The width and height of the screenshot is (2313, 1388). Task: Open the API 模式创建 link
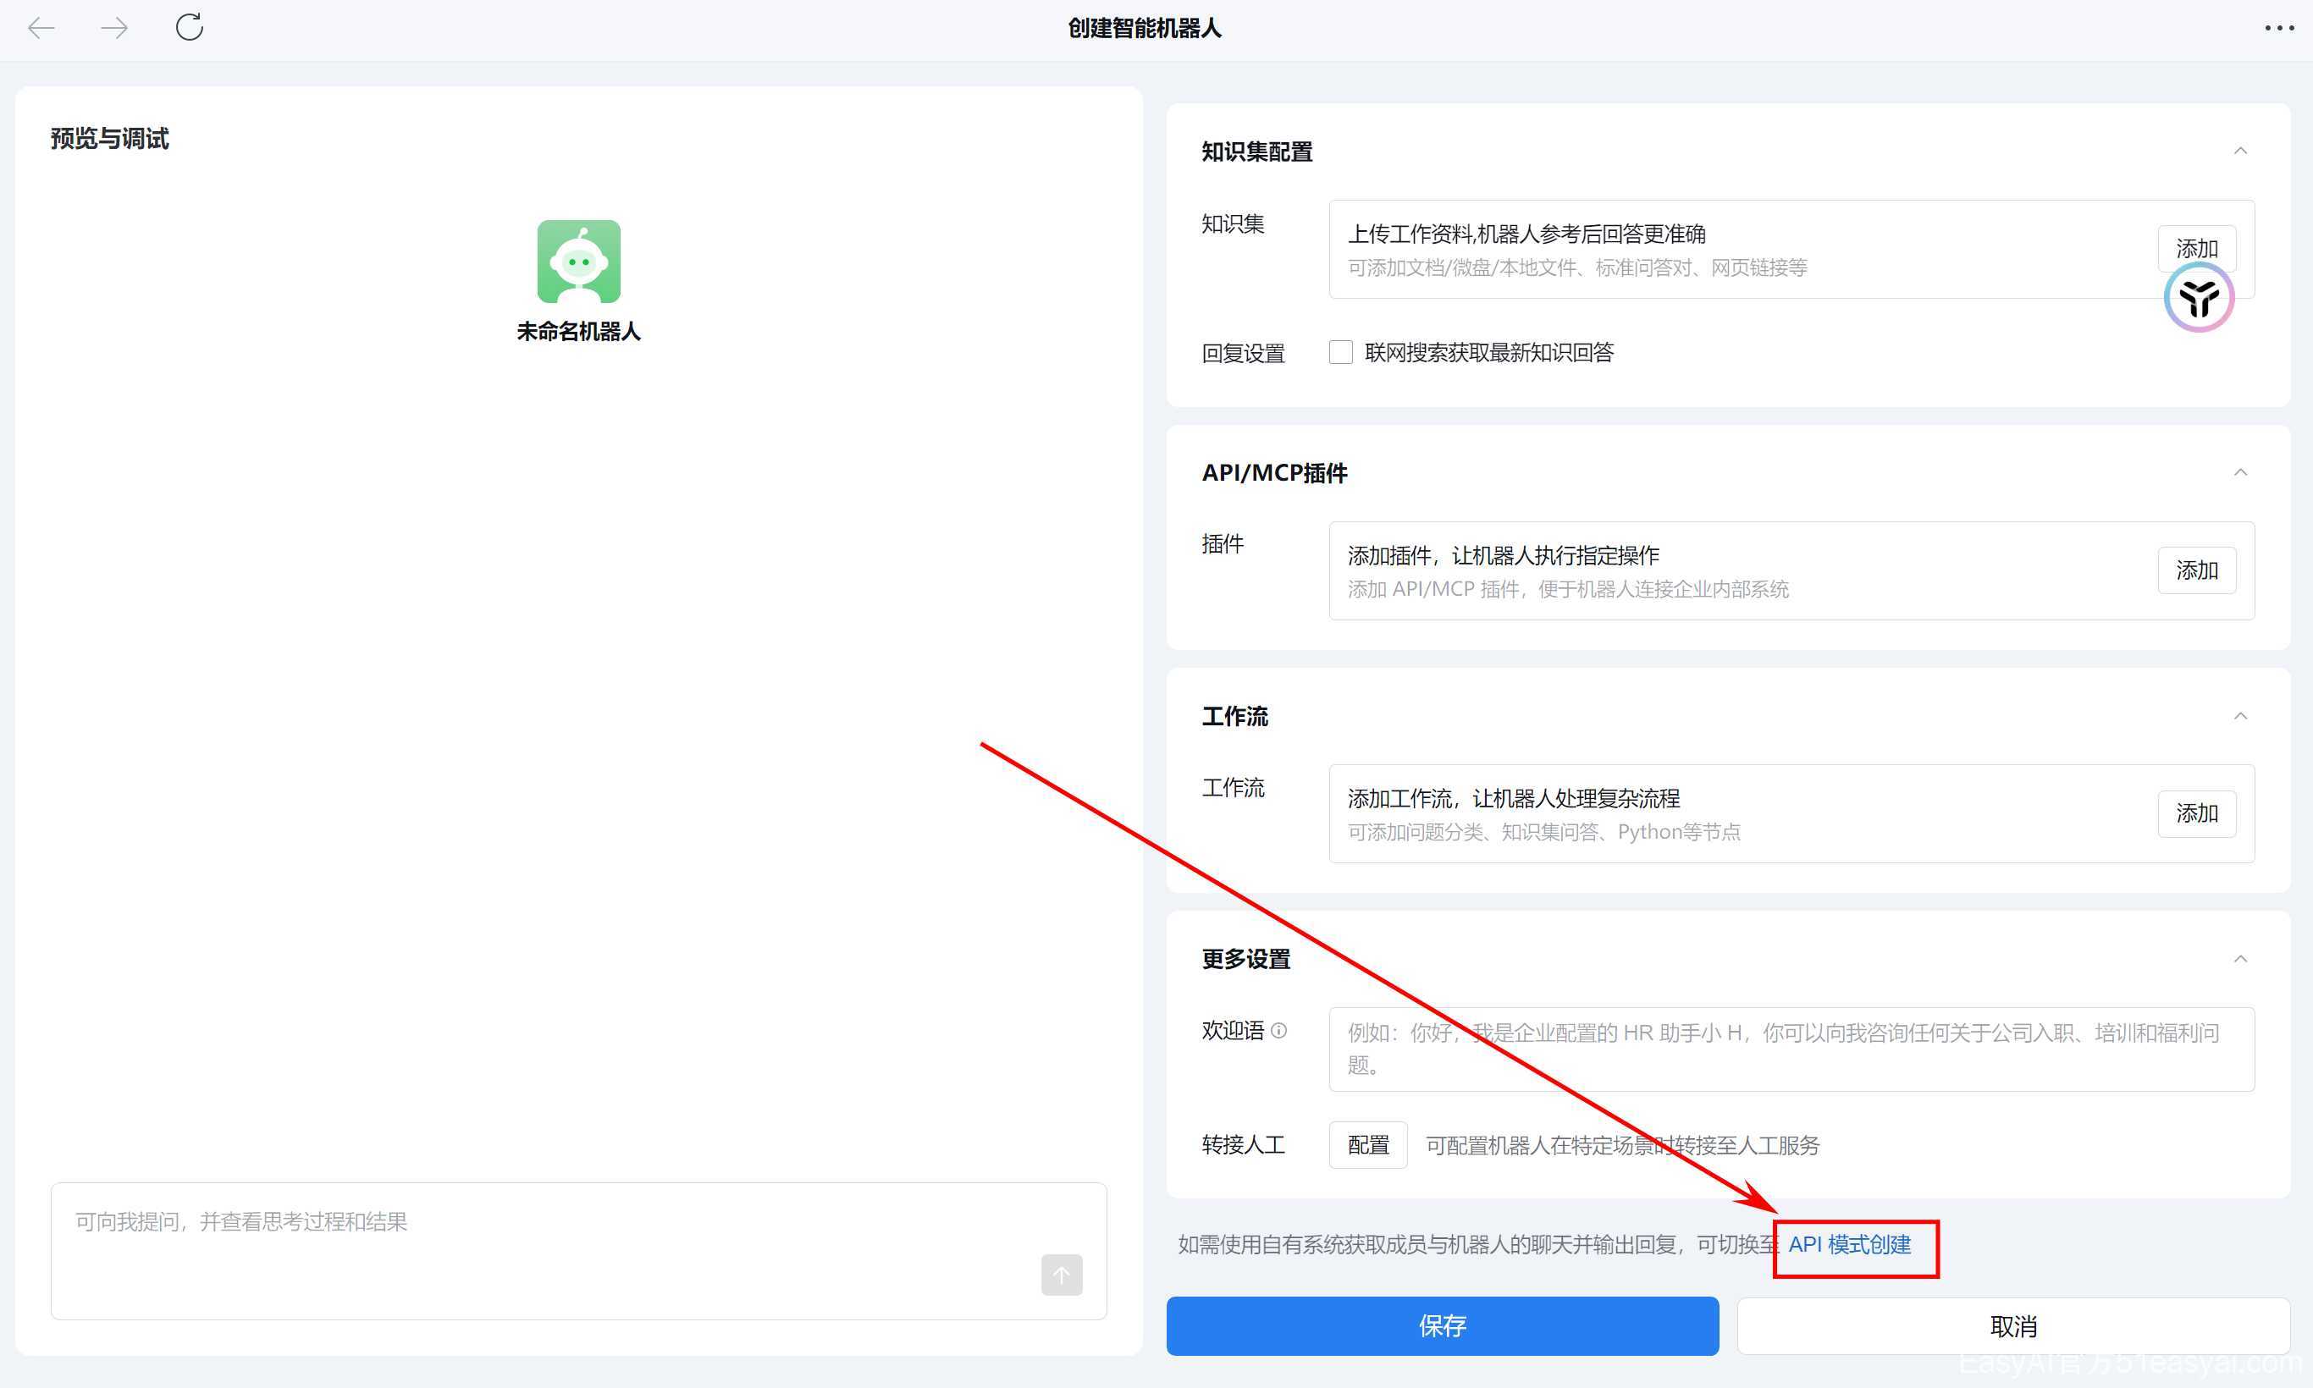(x=1849, y=1245)
